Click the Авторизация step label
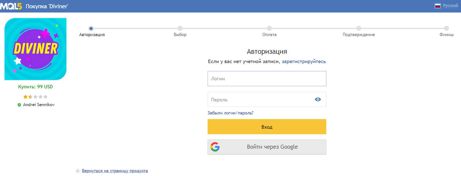Screen dimensions: 461x176 tap(92, 35)
